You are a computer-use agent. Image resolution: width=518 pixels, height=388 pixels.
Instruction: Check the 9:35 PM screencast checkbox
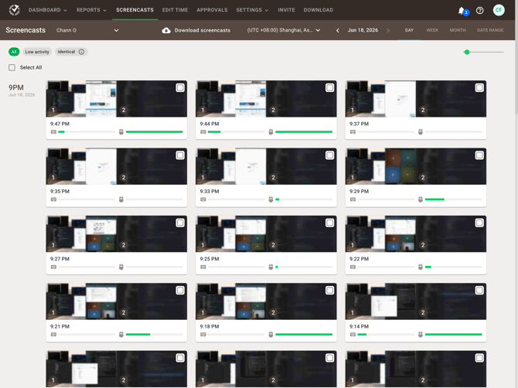[180, 155]
